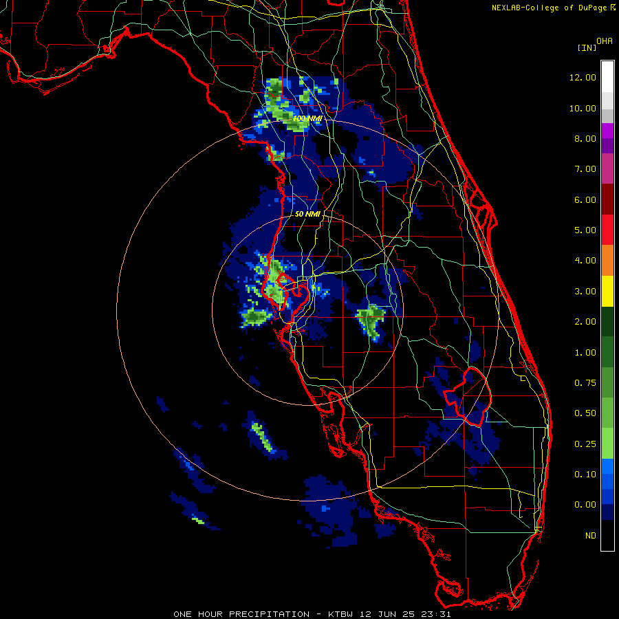Click the 0.50 legend value
This screenshot has height=619, width=619.
coord(585,413)
